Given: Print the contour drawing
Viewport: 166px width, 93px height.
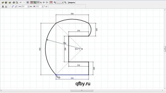Looking at the screenshot, I should click(14, 2).
